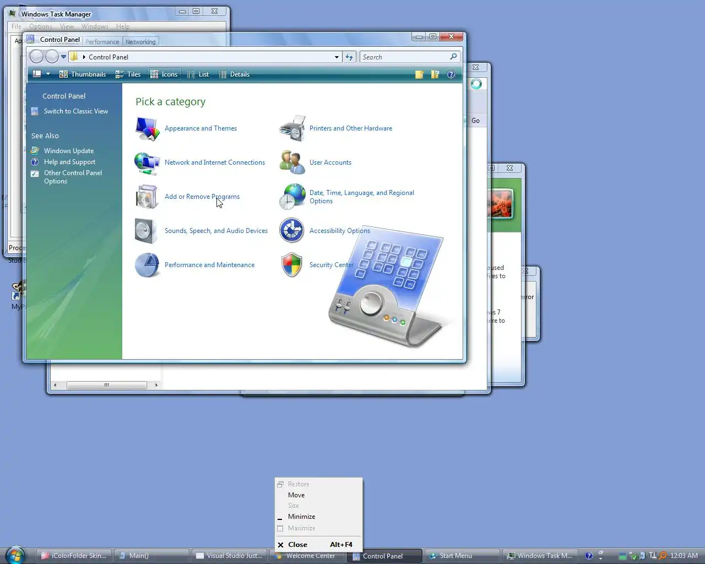Open Task Manager Options menu
Image resolution: width=705 pixels, height=564 pixels.
[x=41, y=26]
